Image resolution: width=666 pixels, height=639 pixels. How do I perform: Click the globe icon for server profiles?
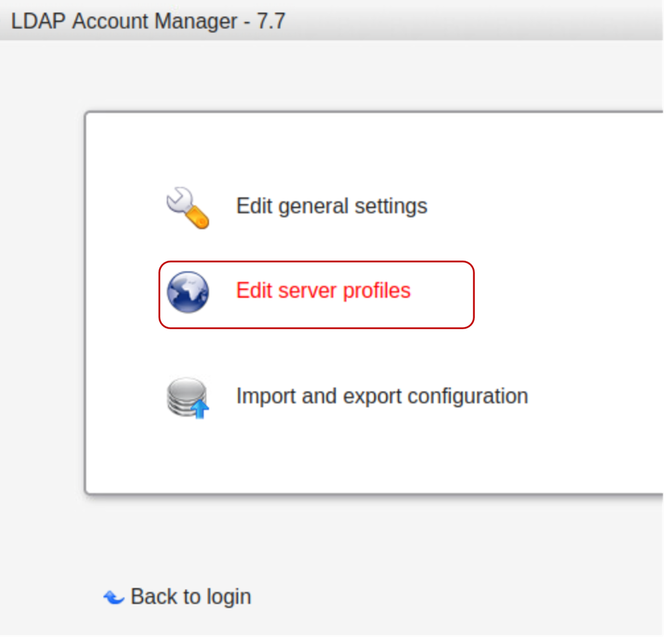tap(188, 292)
